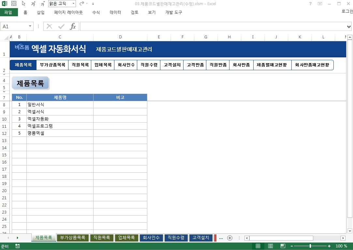Screen dimensions: 353x250
Task: Click the 업체목록 navigation button
Action: point(103,65)
